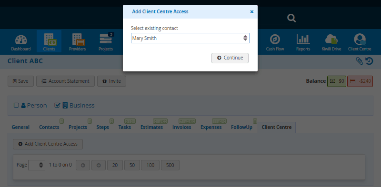Click the green $0 balance badge

[337, 81]
